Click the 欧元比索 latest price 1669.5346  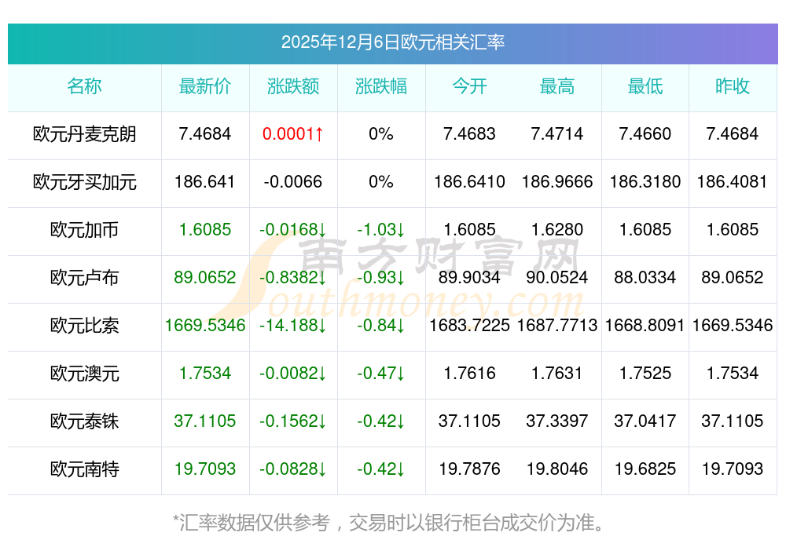205,326
